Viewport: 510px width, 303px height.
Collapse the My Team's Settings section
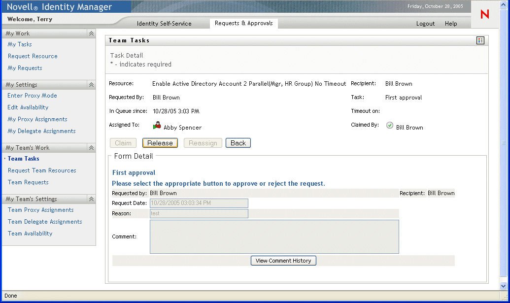point(91,199)
